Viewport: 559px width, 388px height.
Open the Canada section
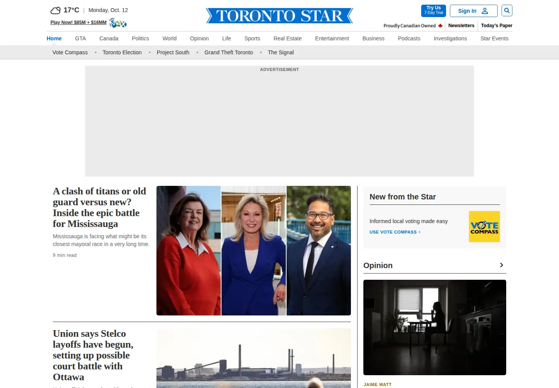109,38
